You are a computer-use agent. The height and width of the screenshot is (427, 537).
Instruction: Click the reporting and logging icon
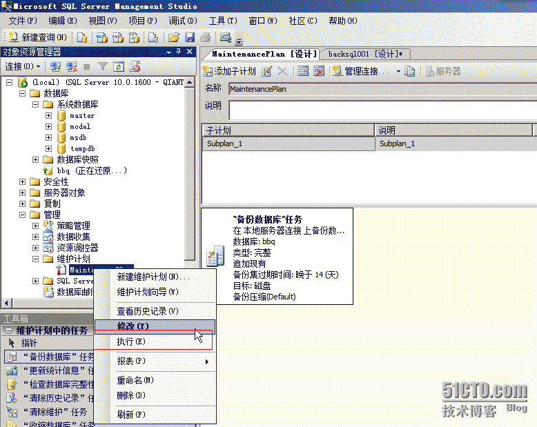(409, 71)
